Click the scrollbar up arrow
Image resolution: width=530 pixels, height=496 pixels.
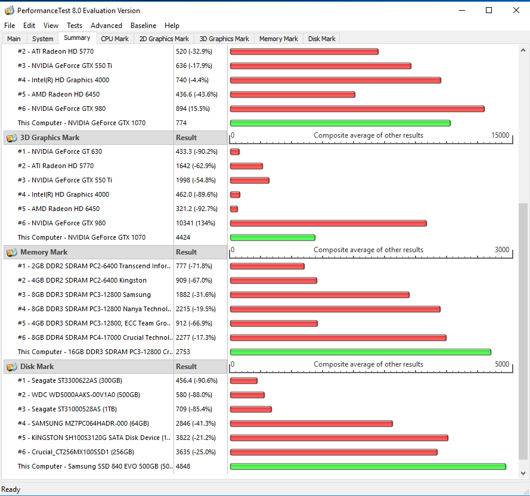[523, 51]
